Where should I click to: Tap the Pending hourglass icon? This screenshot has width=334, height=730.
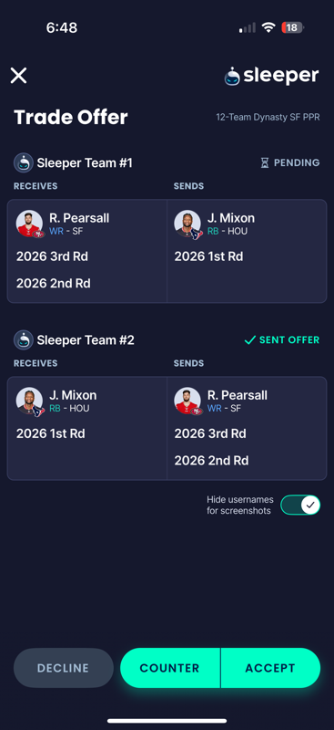tap(265, 163)
